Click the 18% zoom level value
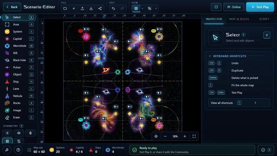The image size is (277, 156). pyautogui.click(x=175, y=136)
